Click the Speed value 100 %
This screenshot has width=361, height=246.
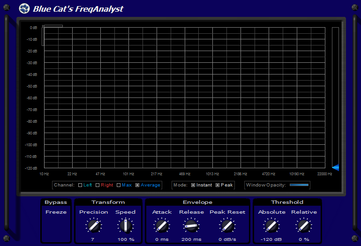pyautogui.click(x=126, y=239)
